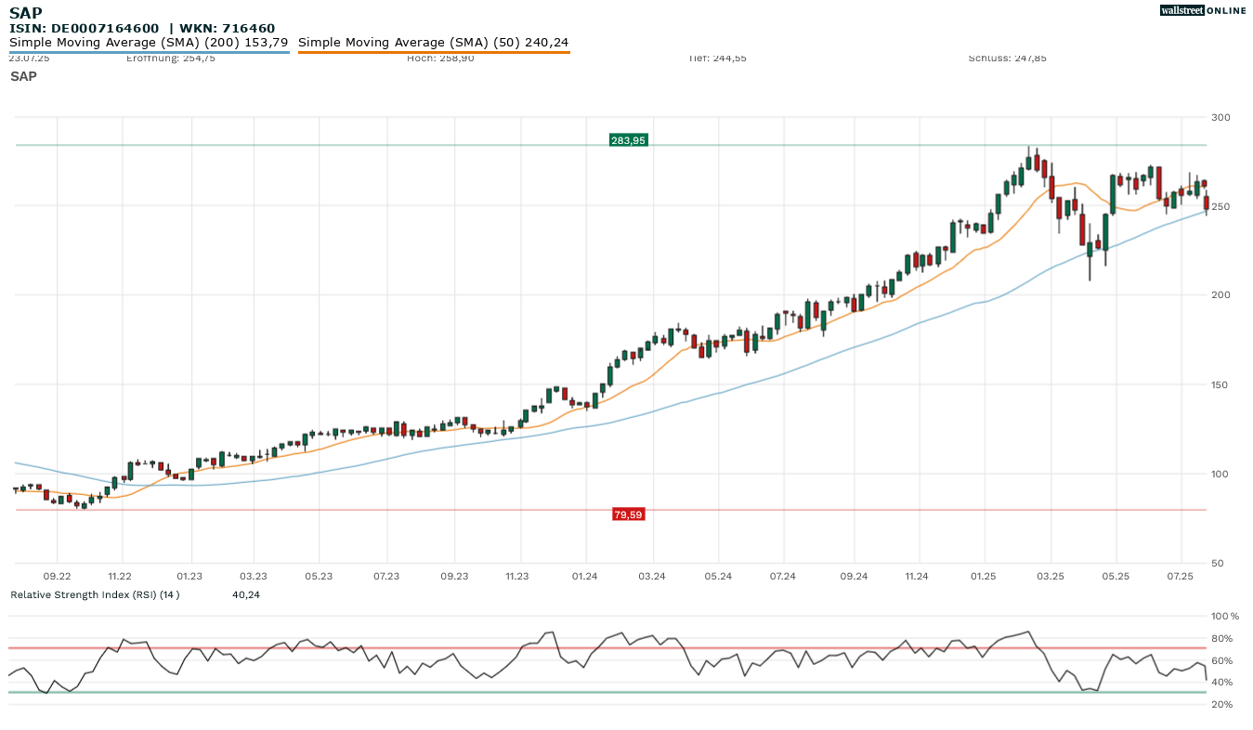
Task: Click the 09.23 x-axis label
Action: (x=454, y=577)
